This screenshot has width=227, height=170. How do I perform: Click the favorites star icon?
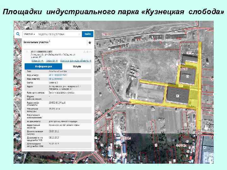(90, 42)
